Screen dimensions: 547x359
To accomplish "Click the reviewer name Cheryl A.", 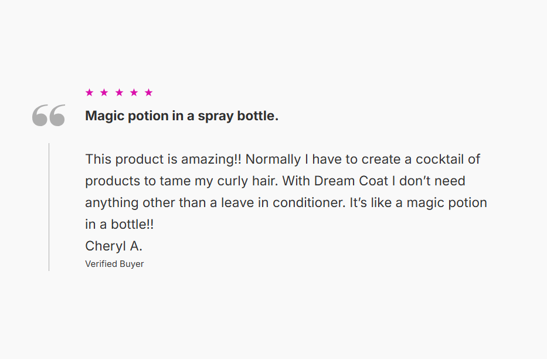I will tap(114, 246).
